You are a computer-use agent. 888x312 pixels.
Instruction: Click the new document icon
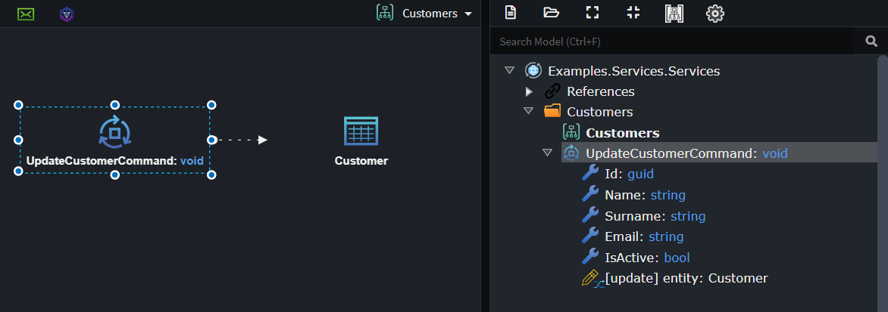pos(510,12)
